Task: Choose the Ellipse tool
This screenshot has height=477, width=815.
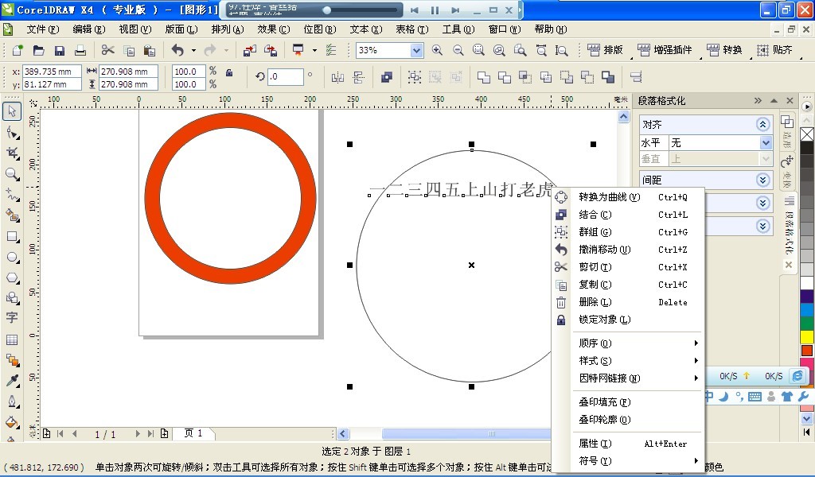Action: 12,257
